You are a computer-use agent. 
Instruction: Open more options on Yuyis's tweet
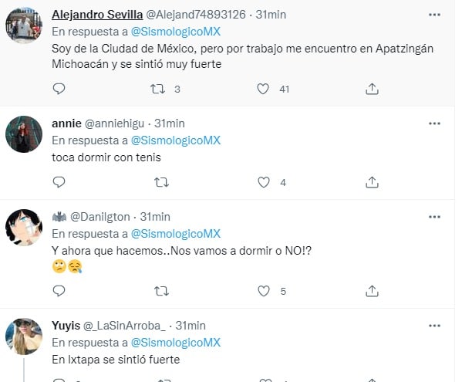tap(434, 326)
